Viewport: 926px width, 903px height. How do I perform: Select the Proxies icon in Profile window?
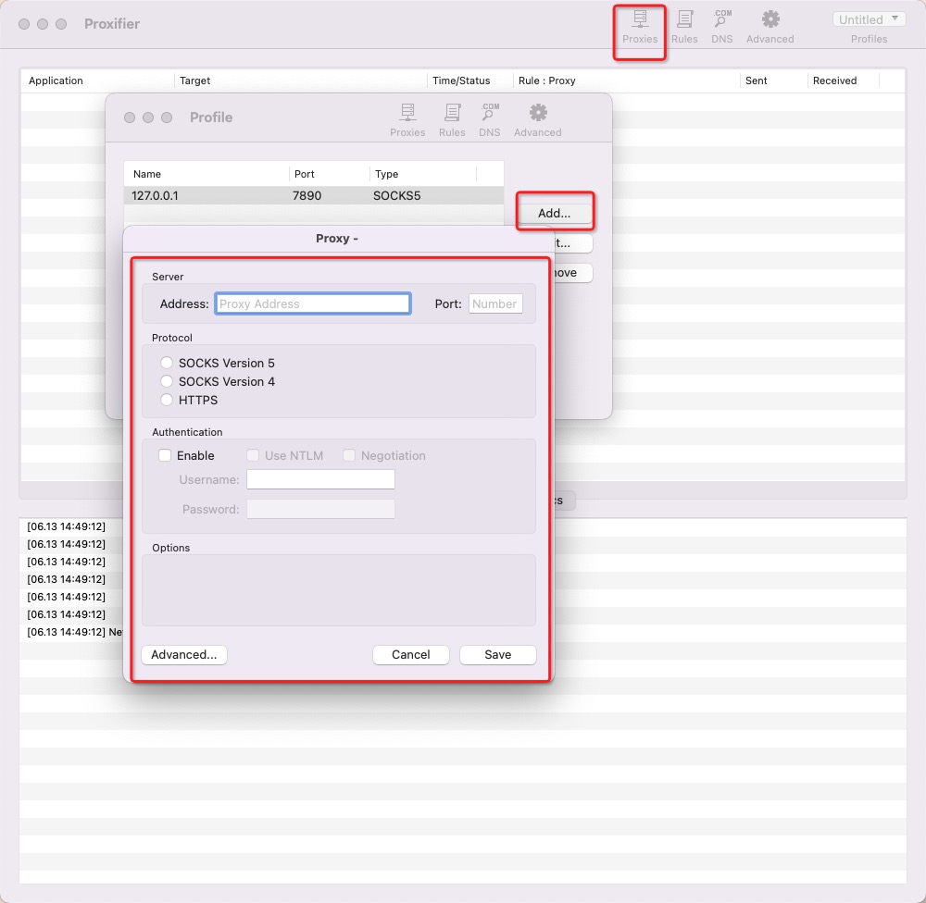click(x=407, y=118)
